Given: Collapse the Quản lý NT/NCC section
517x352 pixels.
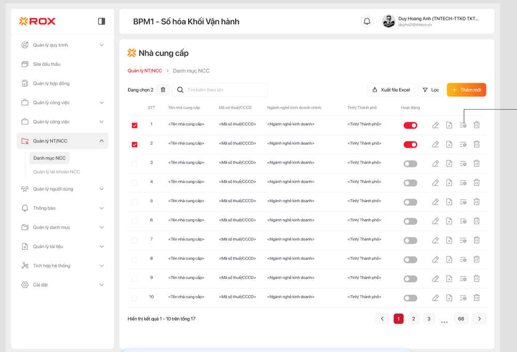Looking at the screenshot, I should tap(101, 141).
